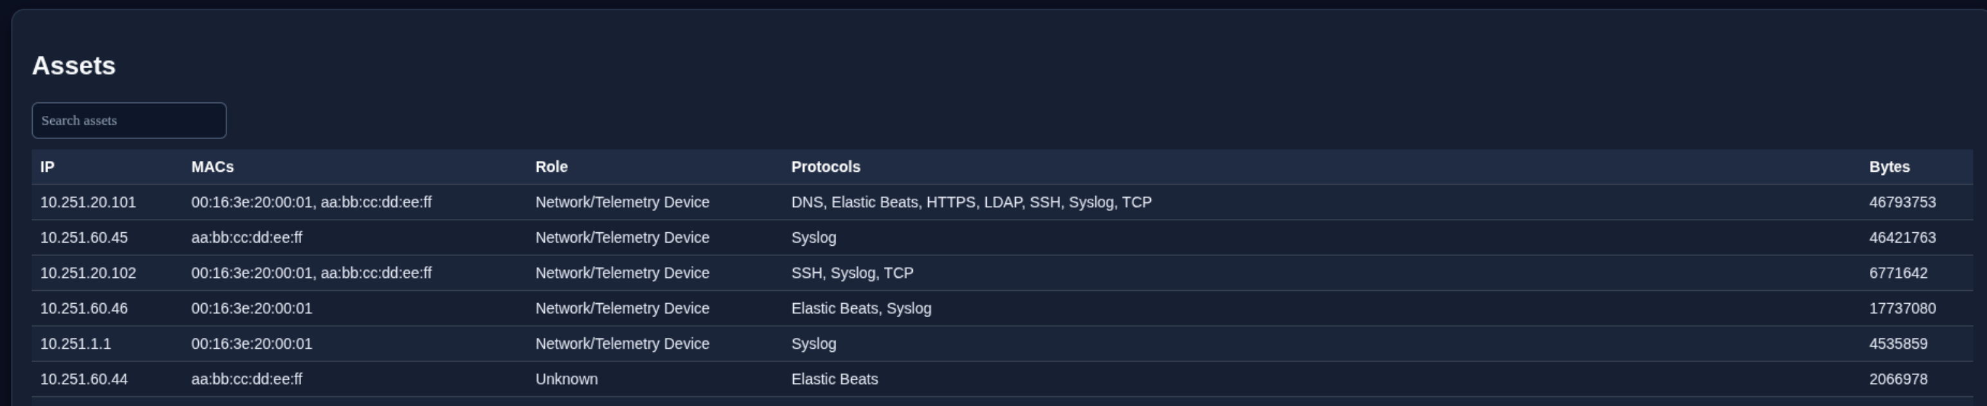Click the Protocols column header

click(825, 167)
